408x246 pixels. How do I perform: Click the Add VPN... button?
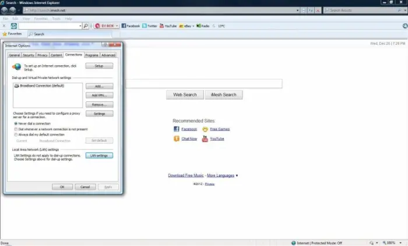point(99,95)
